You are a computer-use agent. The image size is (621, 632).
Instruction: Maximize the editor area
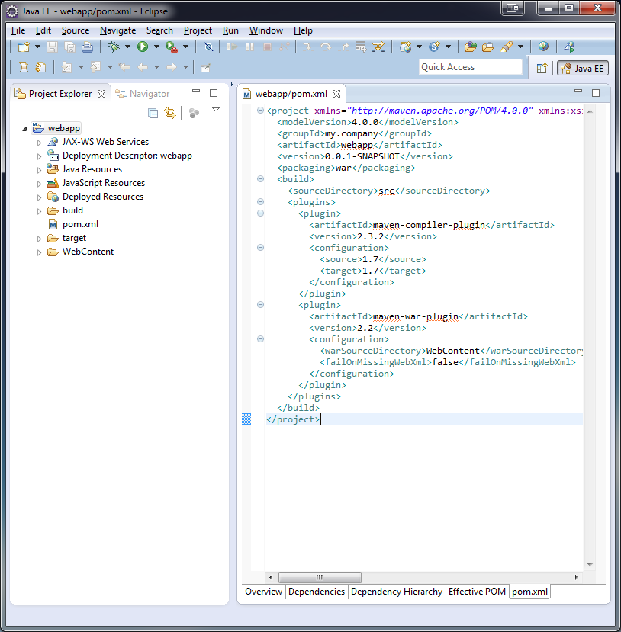596,93
